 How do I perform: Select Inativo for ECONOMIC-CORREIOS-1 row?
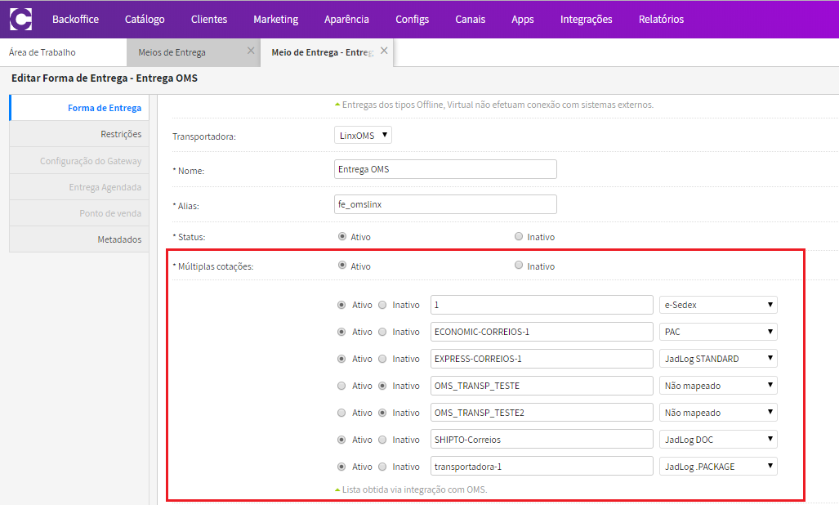click(382, 332)
